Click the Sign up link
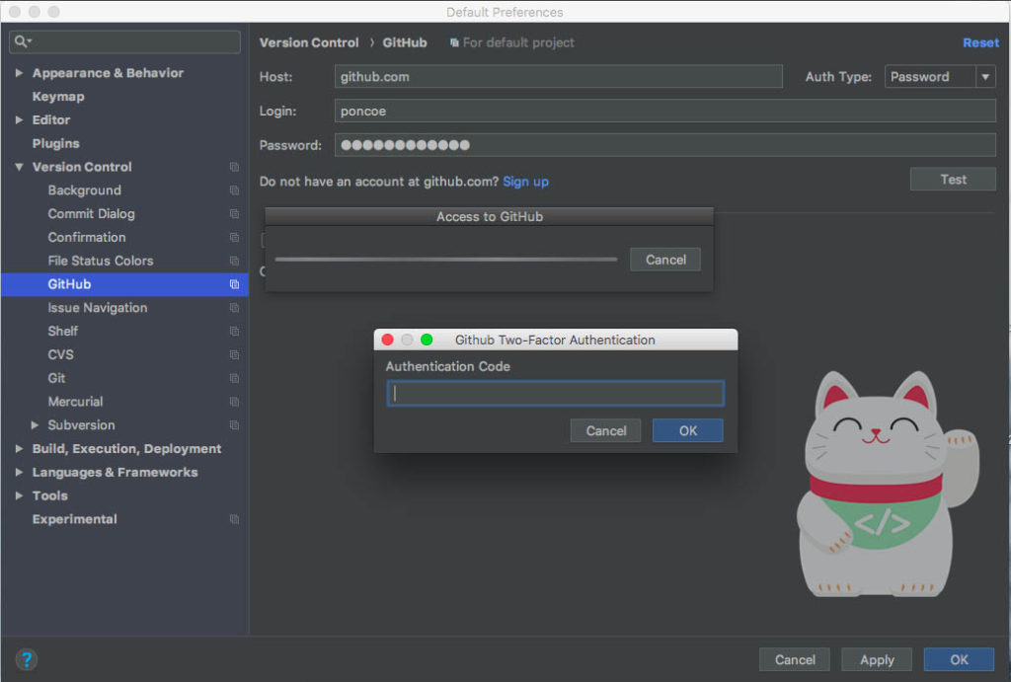The width and height of the screenshot is (1011, 682). 525,182
